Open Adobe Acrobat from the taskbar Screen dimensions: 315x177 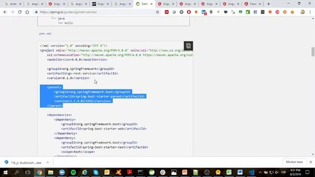(x=129, y=173)
